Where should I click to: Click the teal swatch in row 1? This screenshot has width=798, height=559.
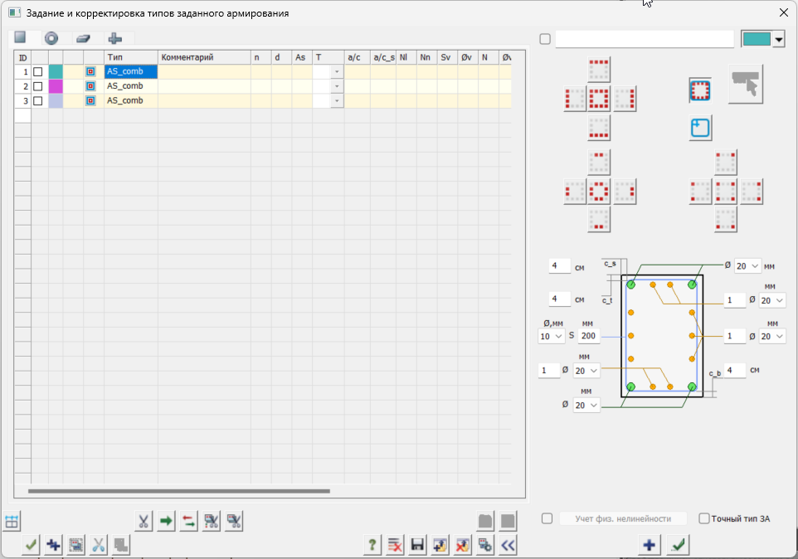56,71
